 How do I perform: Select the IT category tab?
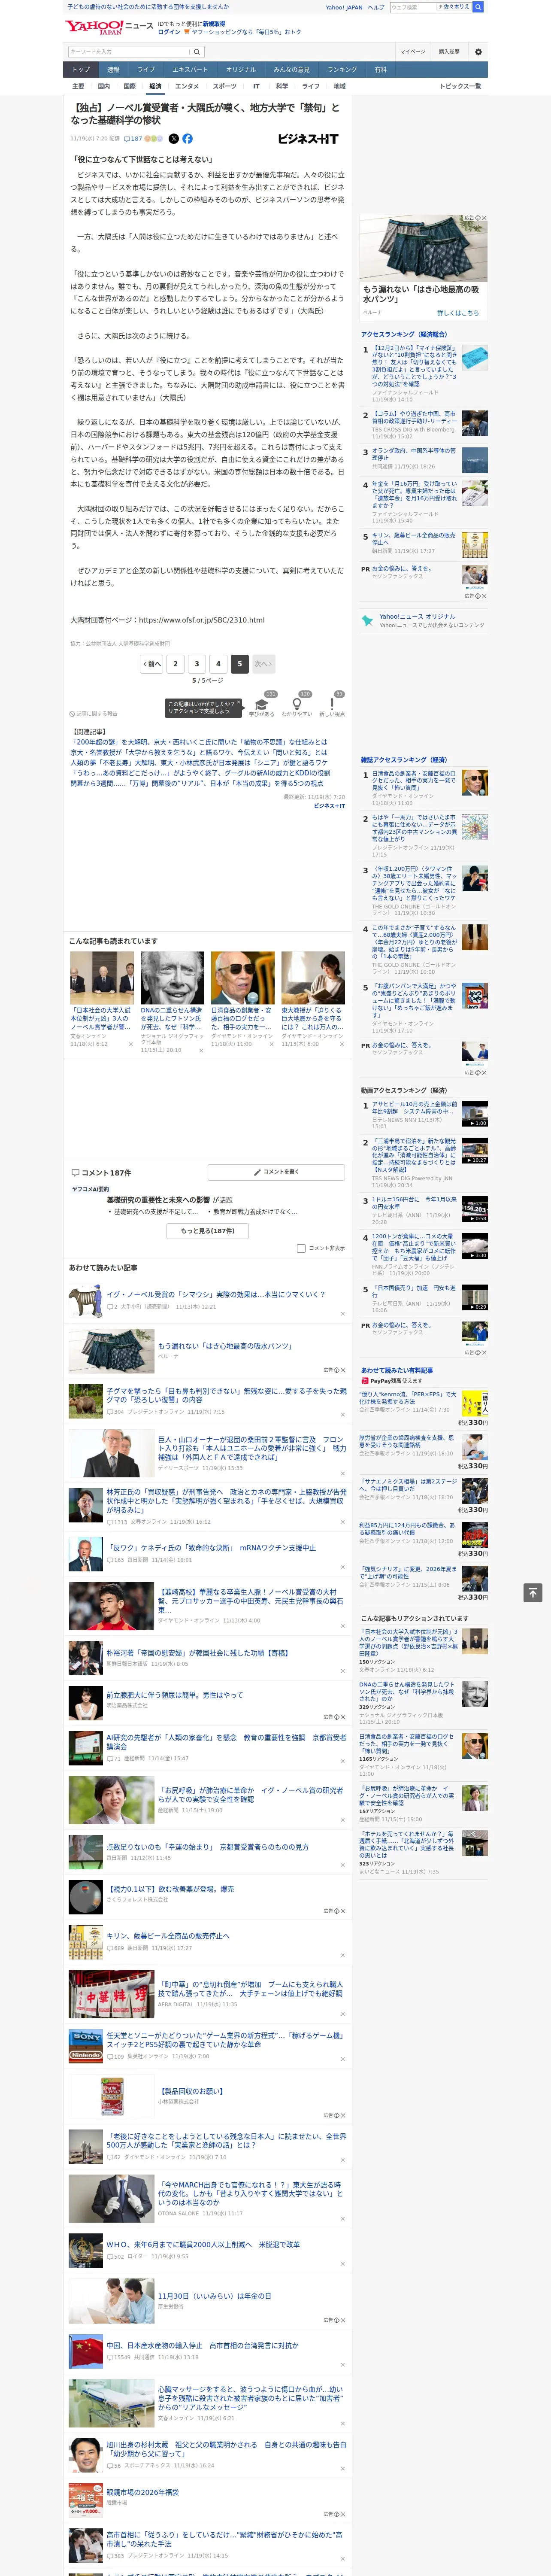(256, 86)
